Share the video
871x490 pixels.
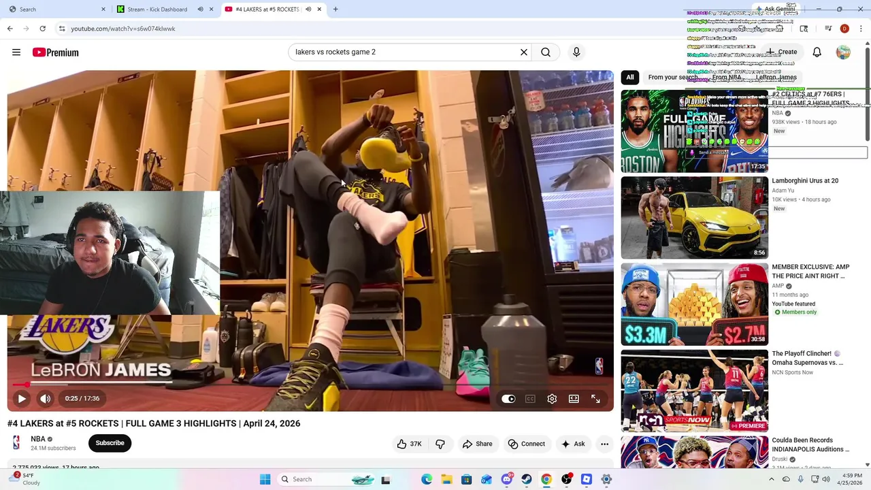(477, 444)
